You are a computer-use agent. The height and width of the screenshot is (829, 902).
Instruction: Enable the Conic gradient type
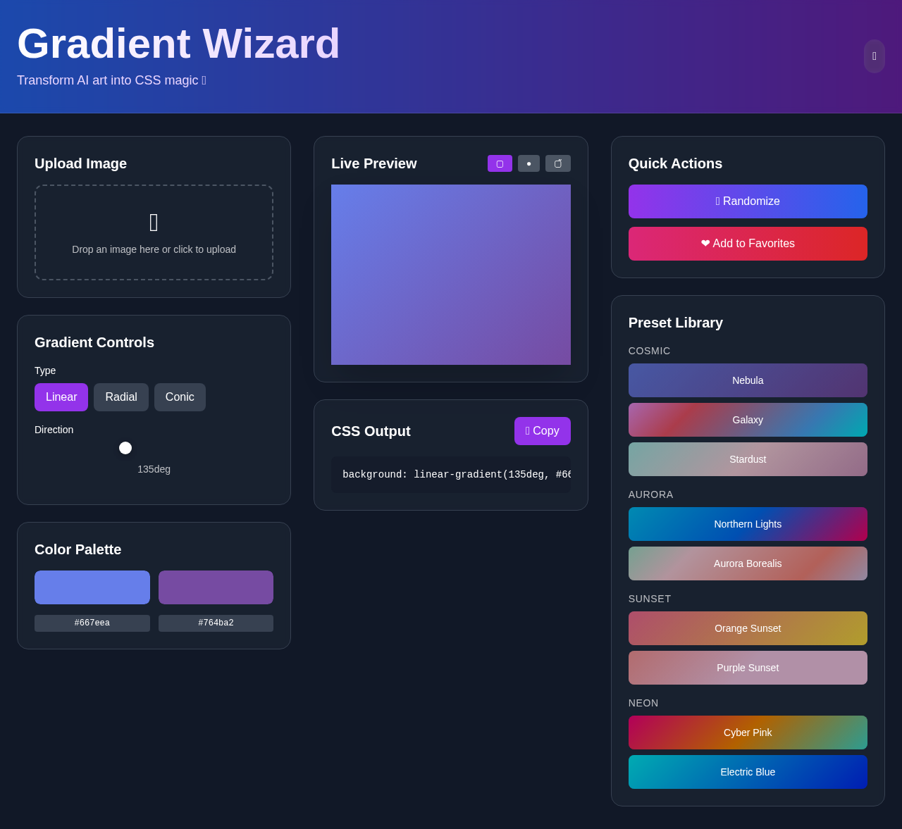(180, 397)
